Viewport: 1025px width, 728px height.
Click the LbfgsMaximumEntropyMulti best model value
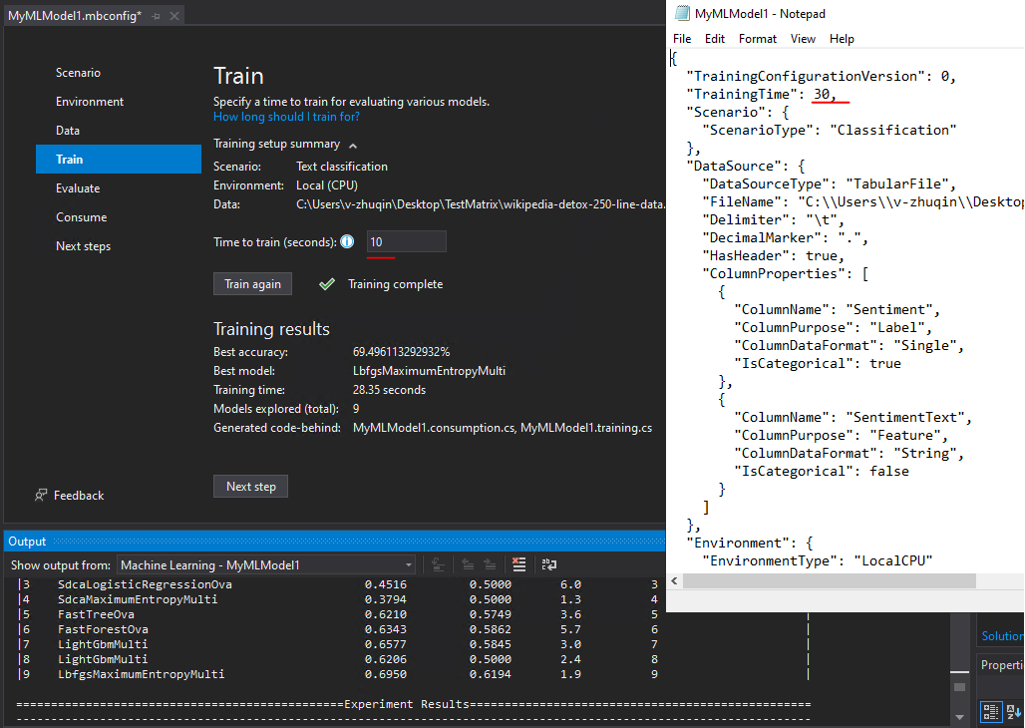pyautogui.click(x=429, y=371)
